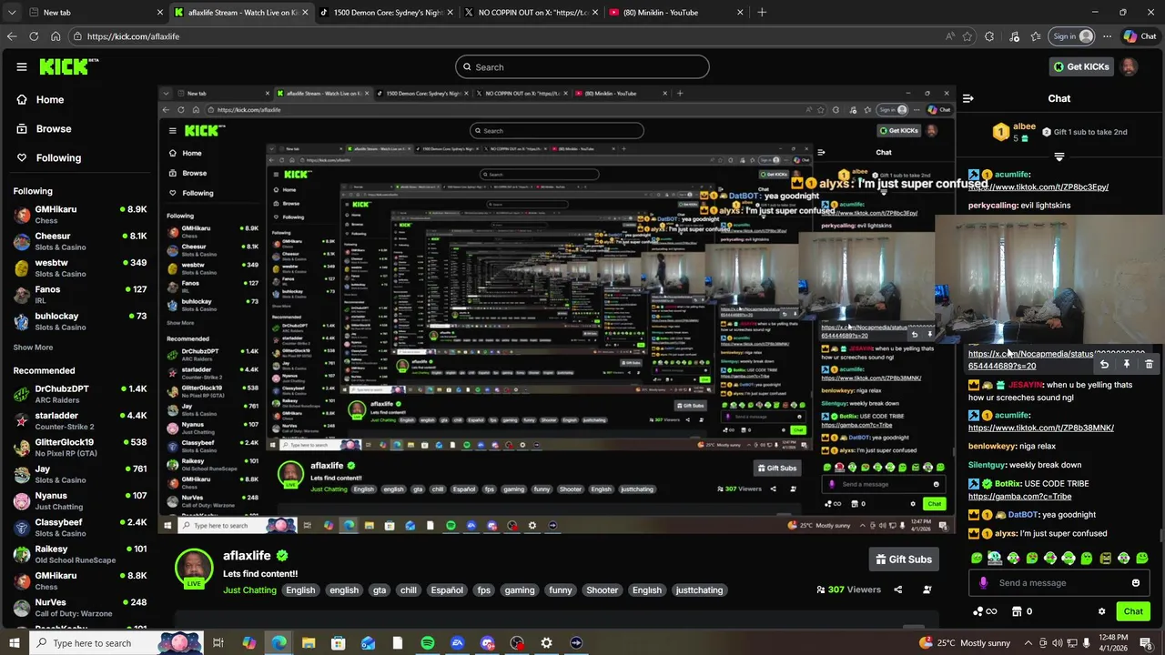Open DrChubzDPT recommended channel
The width and height of the screenshot is (1165, 655).
click(80, 394)
